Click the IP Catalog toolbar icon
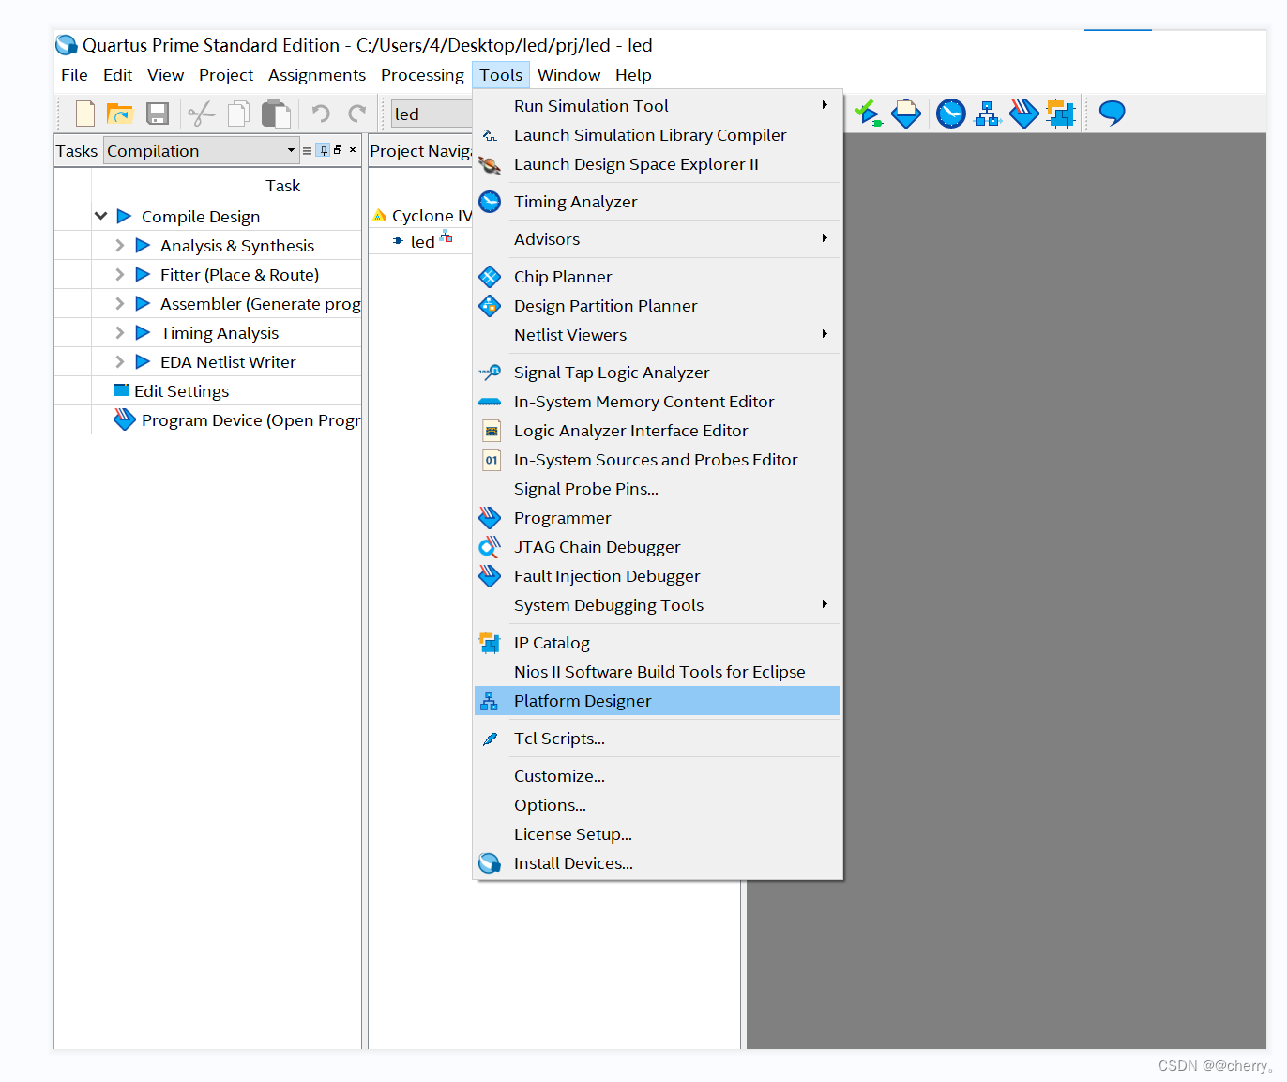Screen dimensions: 1287x1082 click(x=1061, y=114)
